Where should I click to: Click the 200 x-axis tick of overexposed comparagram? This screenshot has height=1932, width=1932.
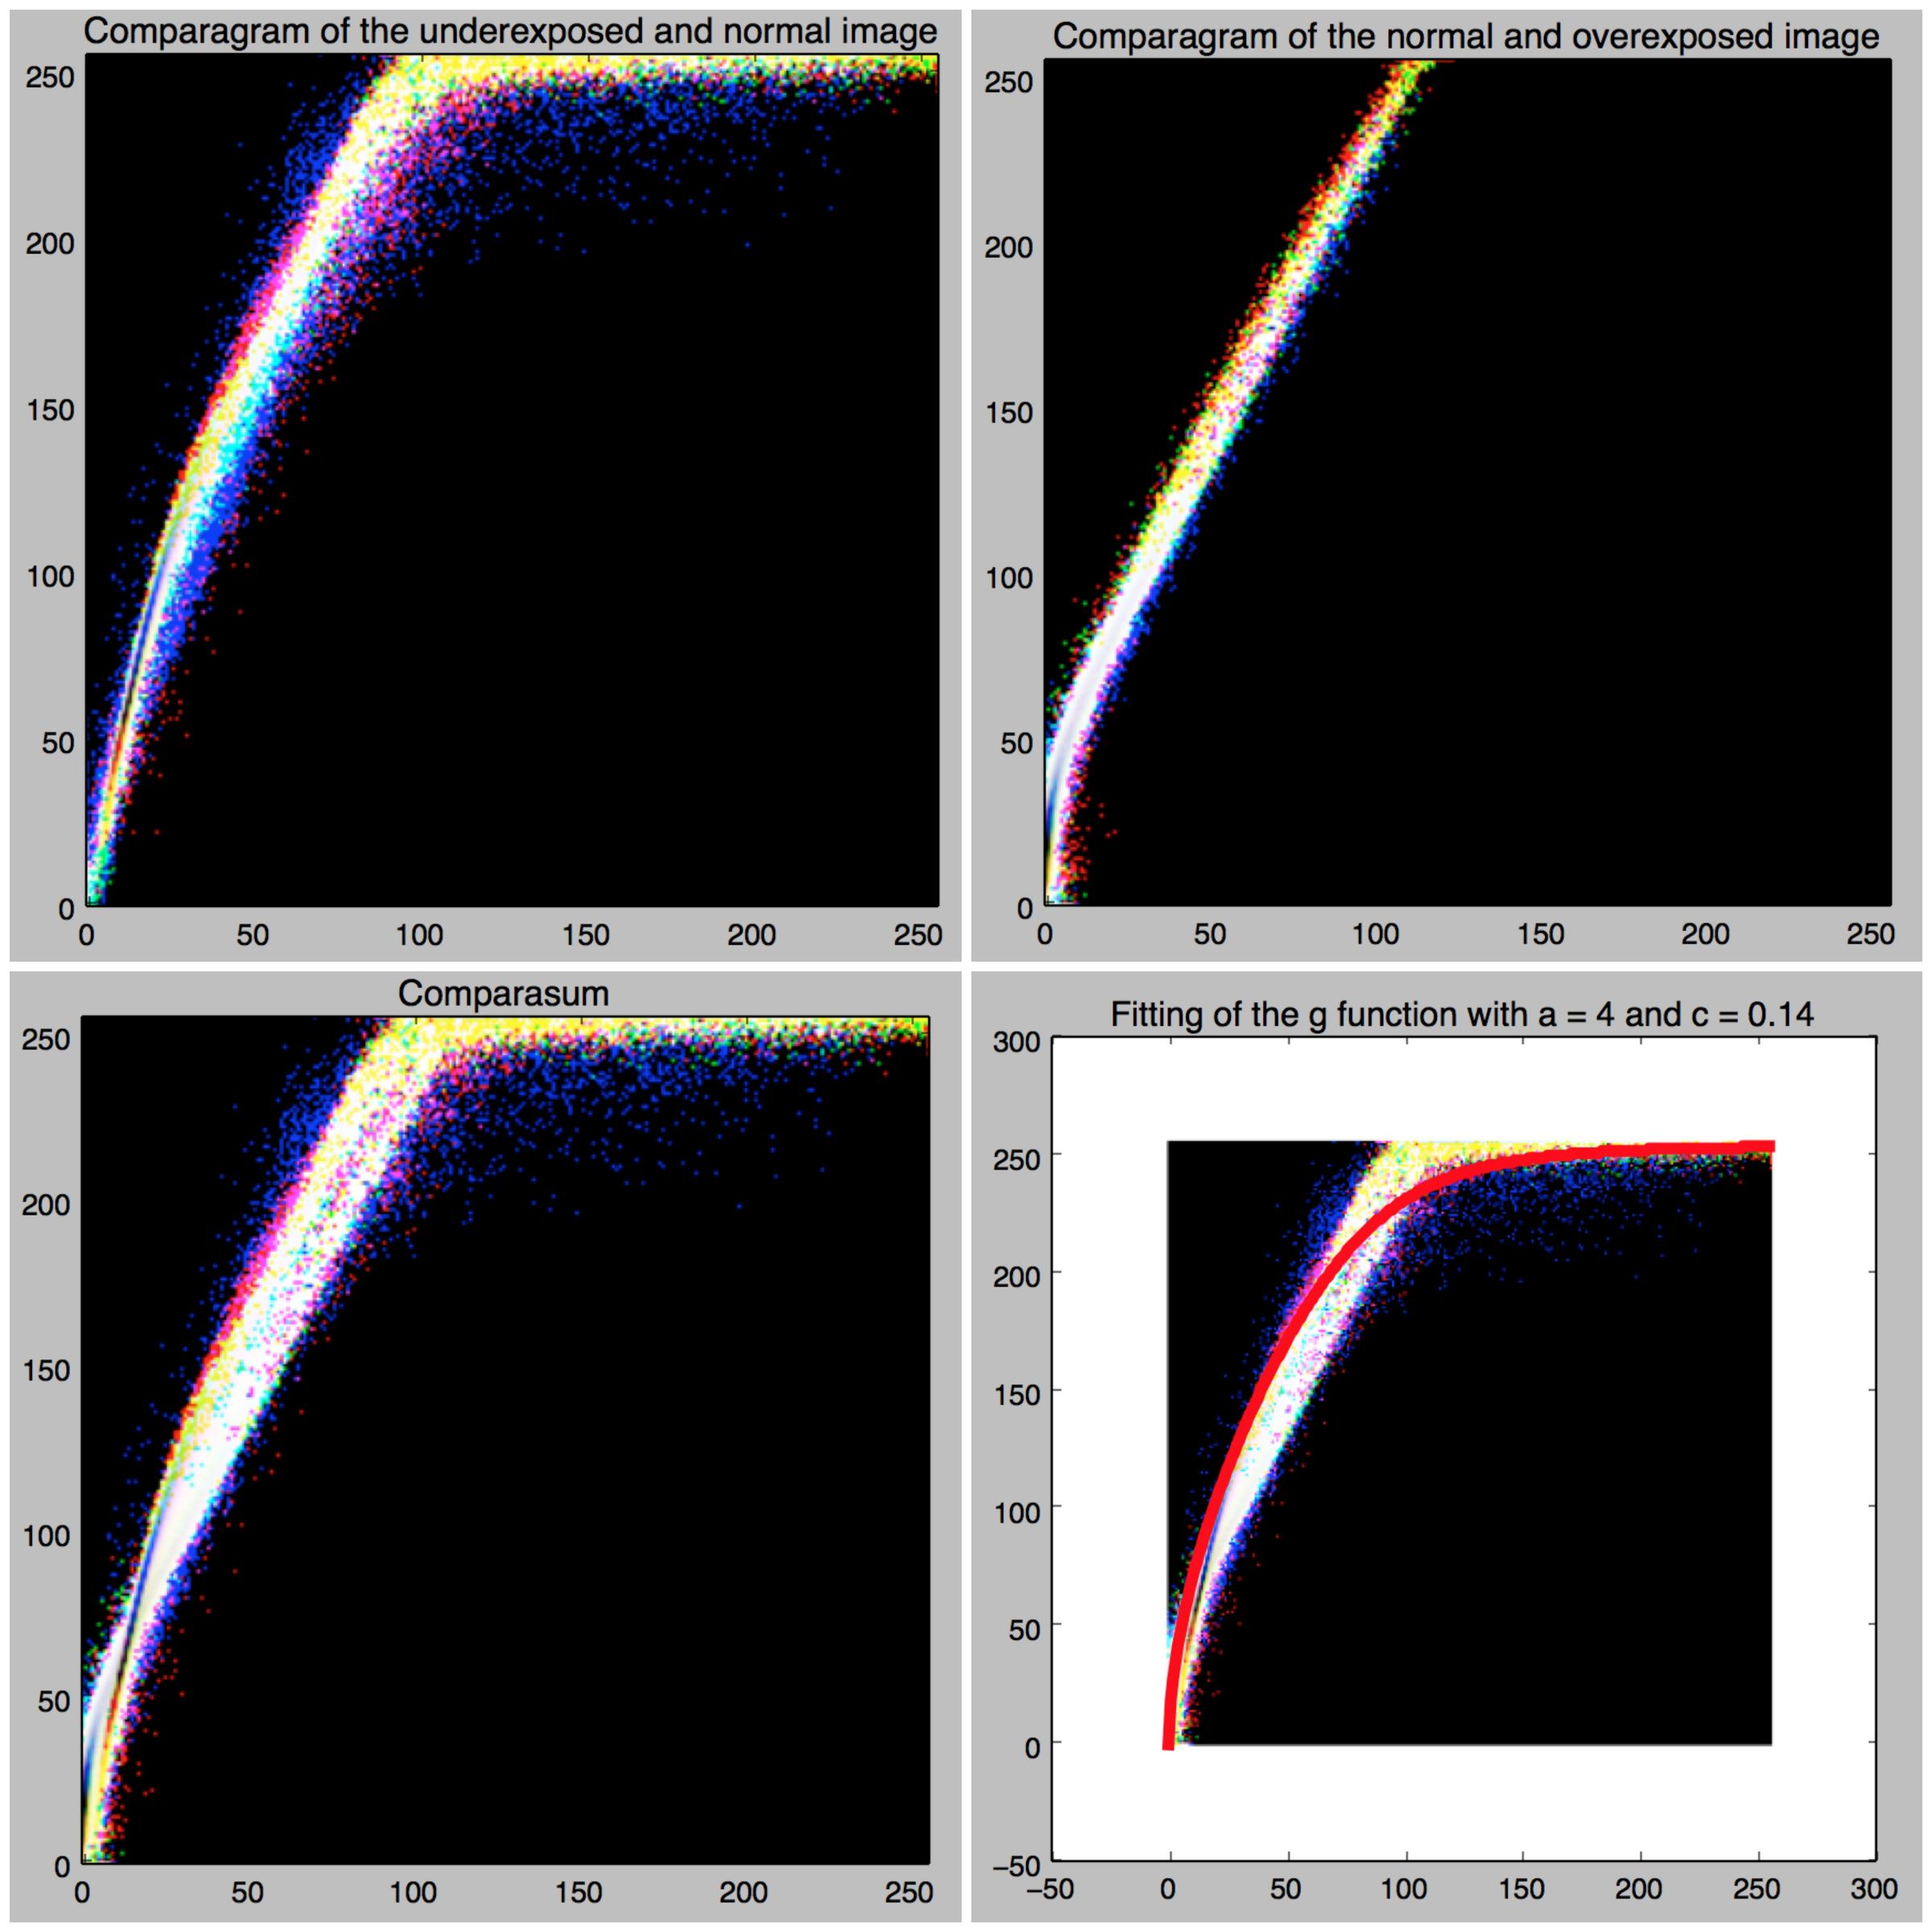(1704, 934)
